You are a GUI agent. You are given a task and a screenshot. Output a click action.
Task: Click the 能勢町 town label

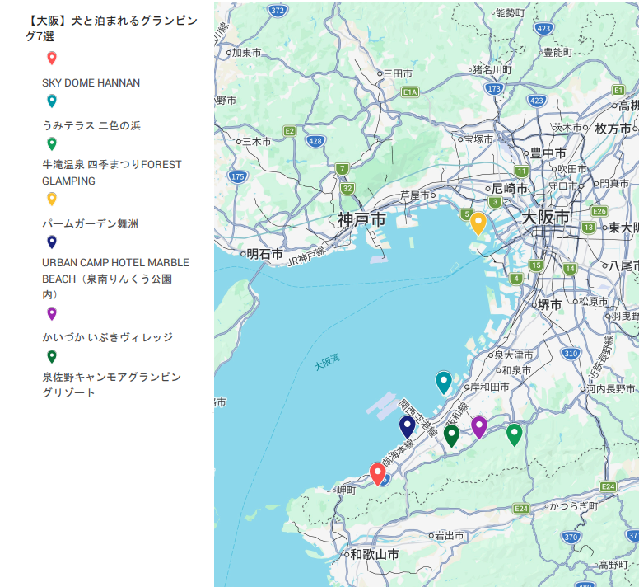pyautogui.click(x=511, y=13)
